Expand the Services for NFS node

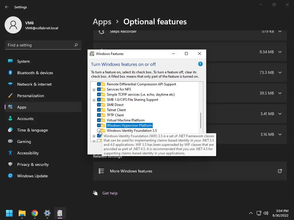[x=94, y=90]
